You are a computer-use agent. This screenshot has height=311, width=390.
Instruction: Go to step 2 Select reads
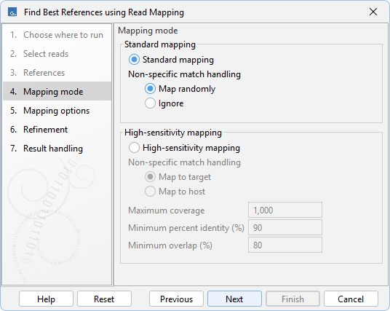click(x=57, y=54)
